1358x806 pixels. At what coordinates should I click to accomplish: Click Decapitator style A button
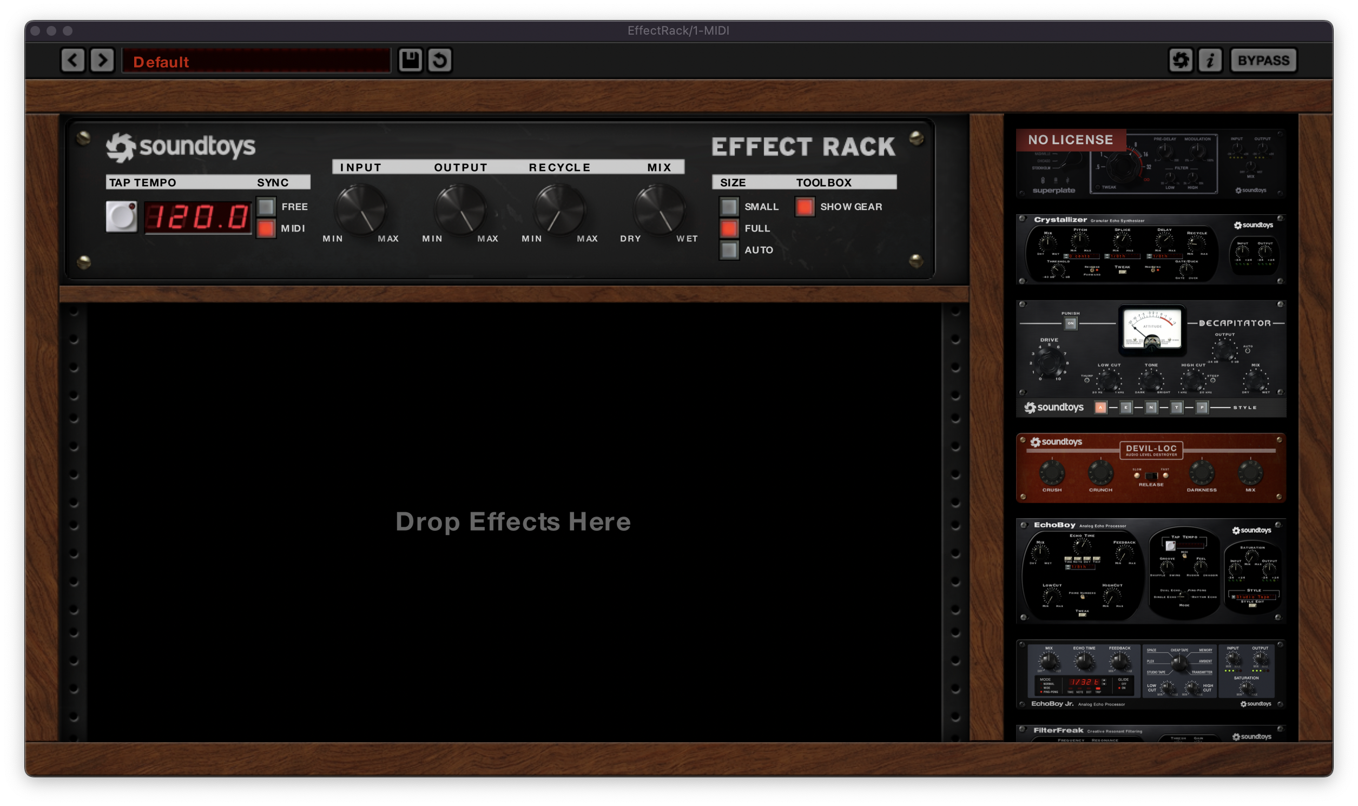click(x=1100, y=407)
